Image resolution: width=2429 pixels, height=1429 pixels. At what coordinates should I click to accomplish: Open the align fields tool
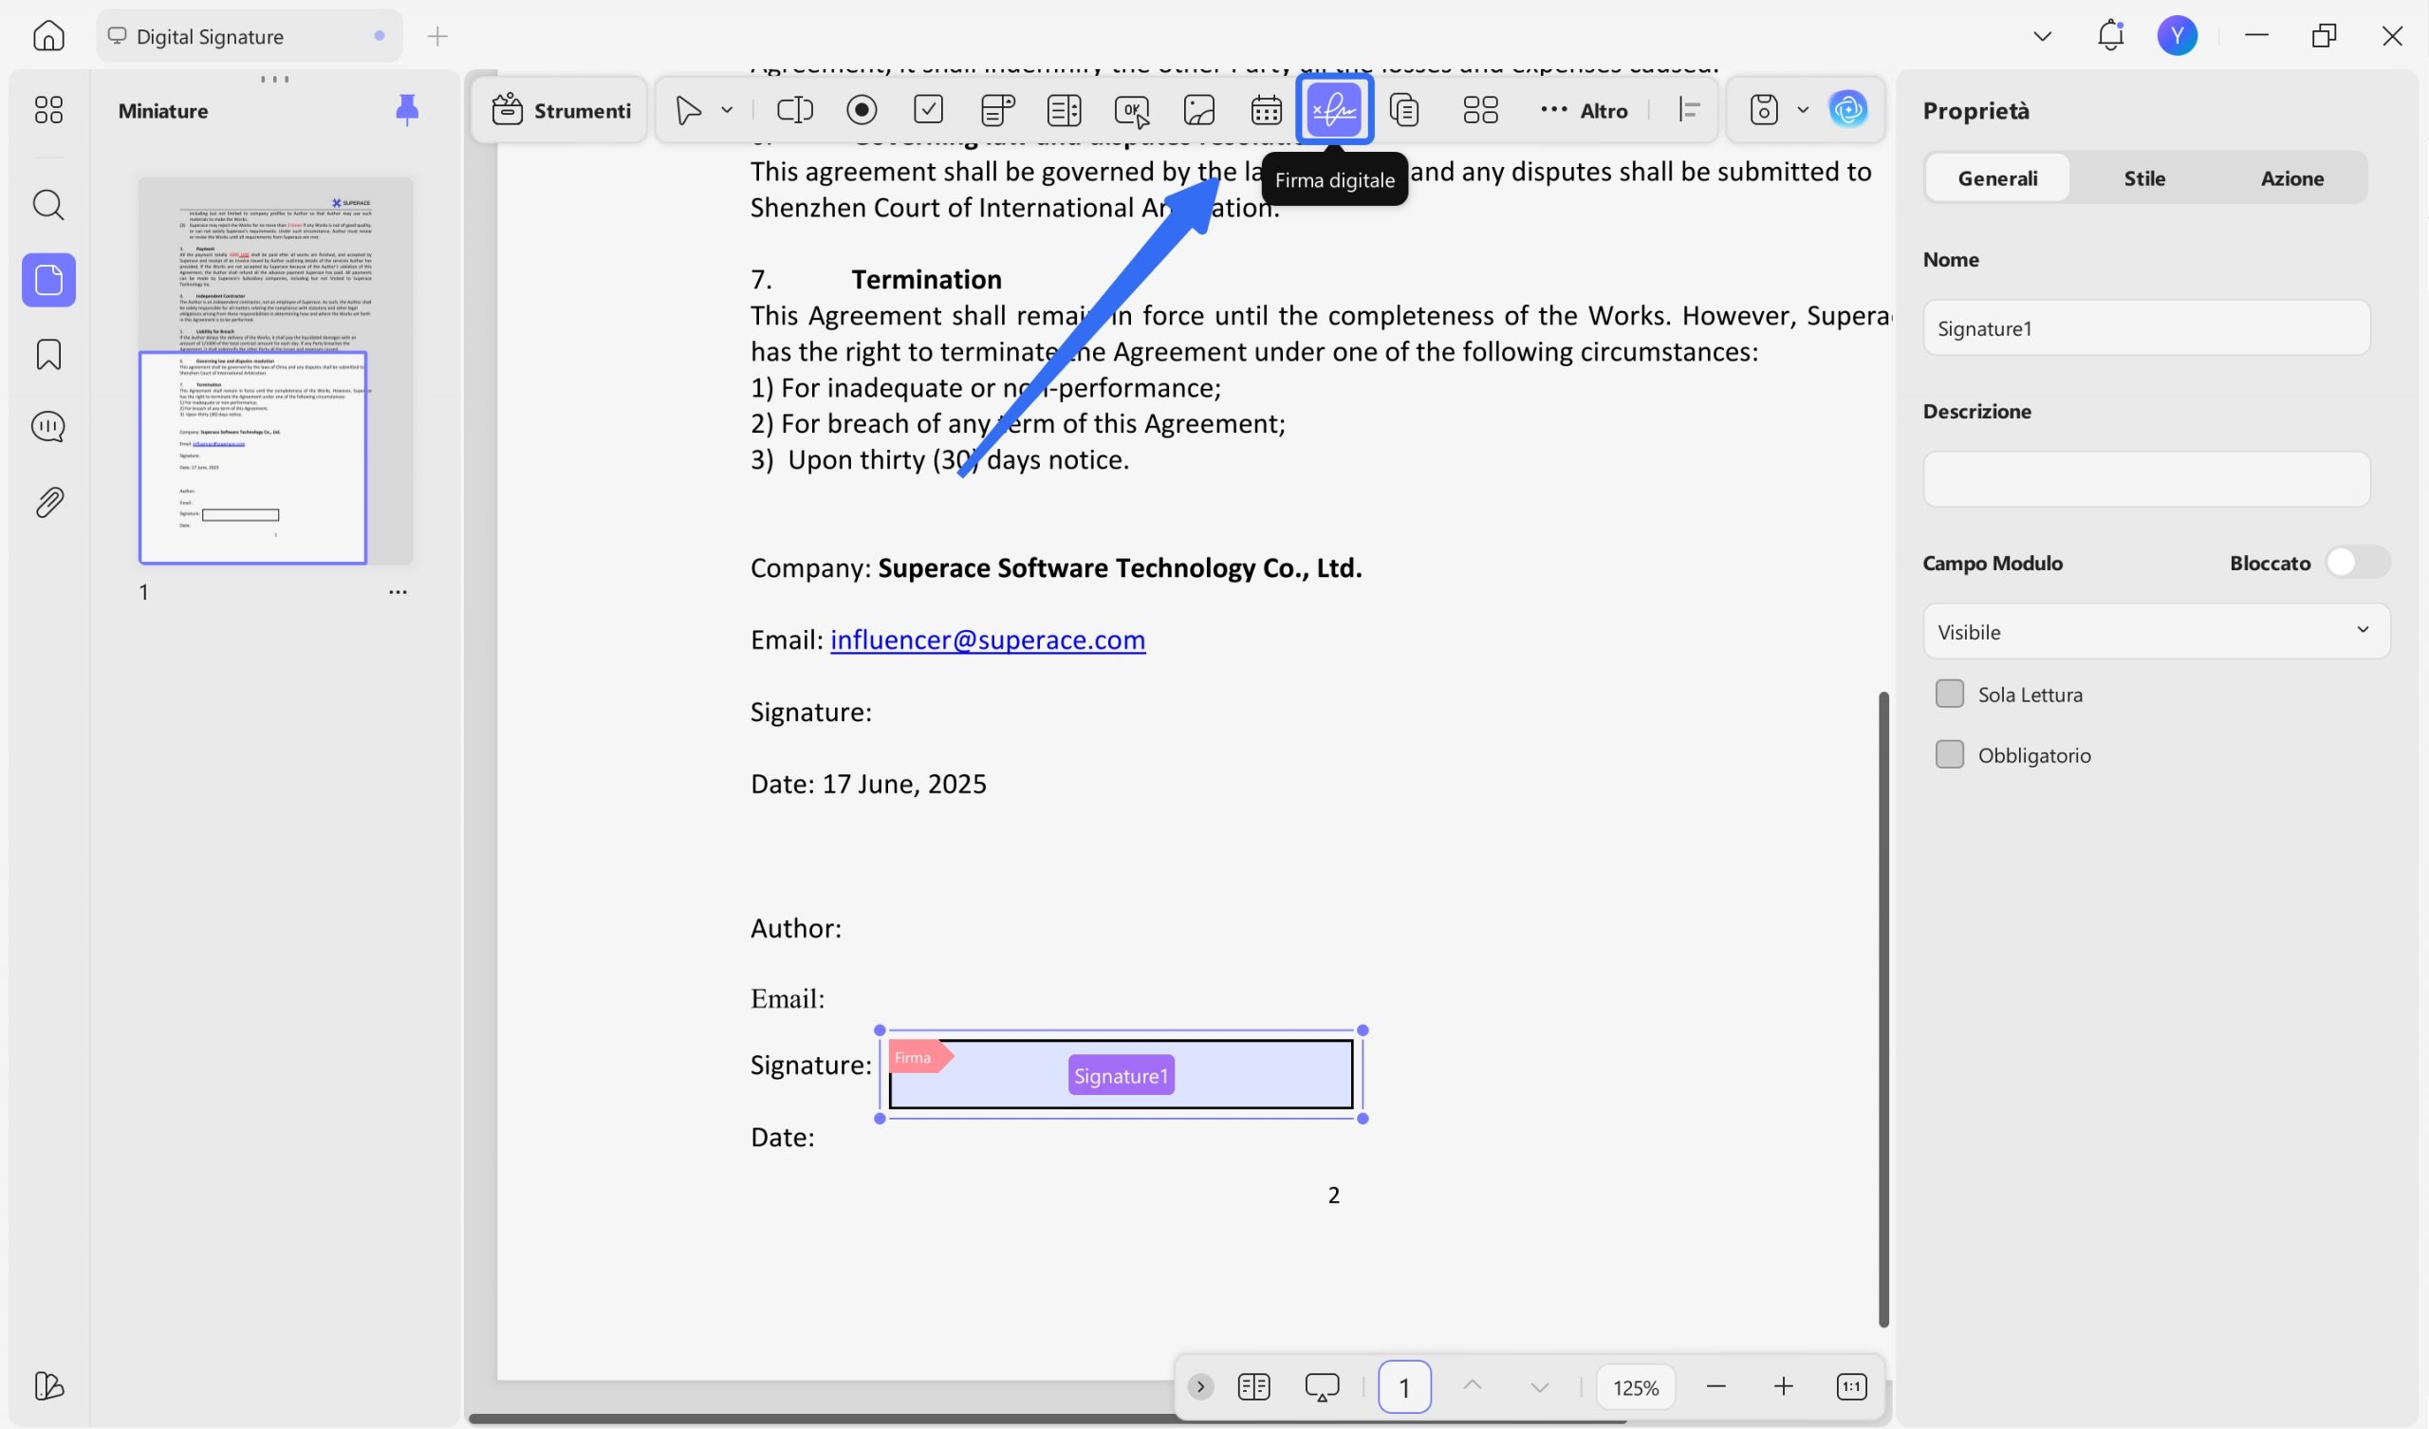pyautogui.click(x=1689, y=110)
